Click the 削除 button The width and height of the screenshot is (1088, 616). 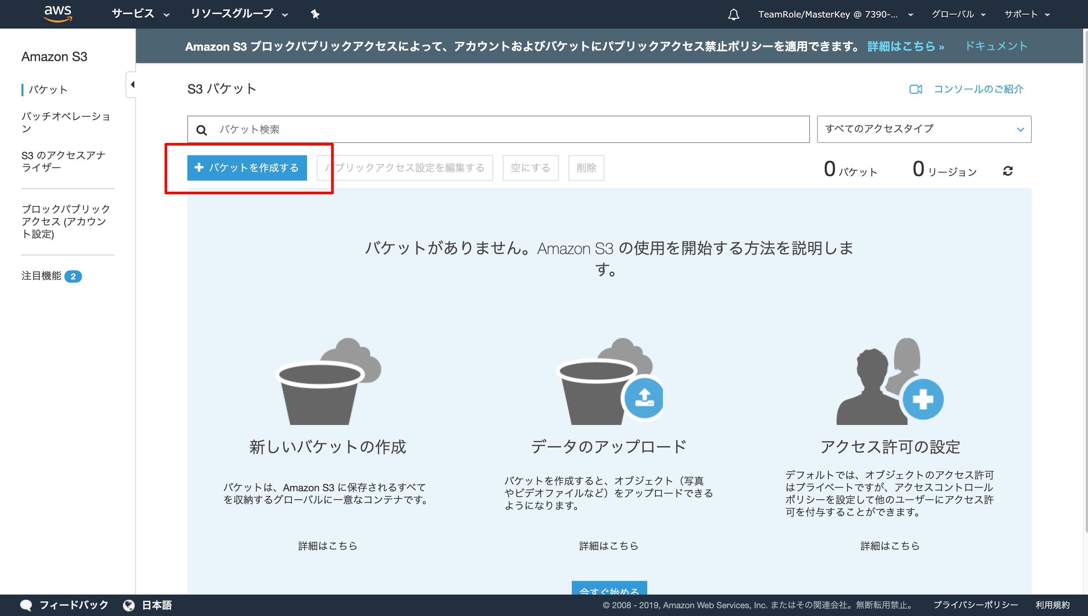click(x=586, y=168)
